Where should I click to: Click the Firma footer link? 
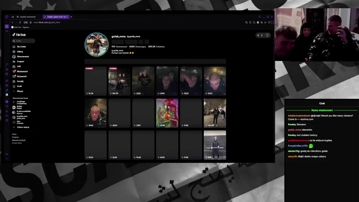[x=14, y=134]
